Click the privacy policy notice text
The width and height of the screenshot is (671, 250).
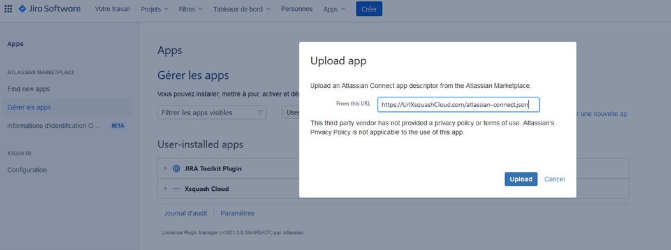[432, 128]
